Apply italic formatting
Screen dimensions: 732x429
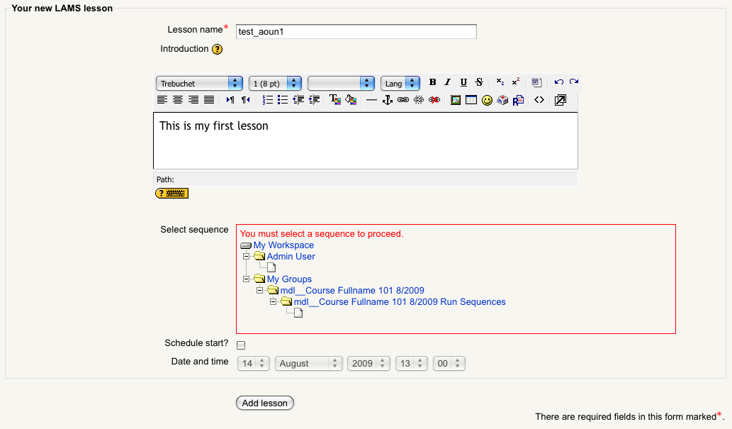447,83
